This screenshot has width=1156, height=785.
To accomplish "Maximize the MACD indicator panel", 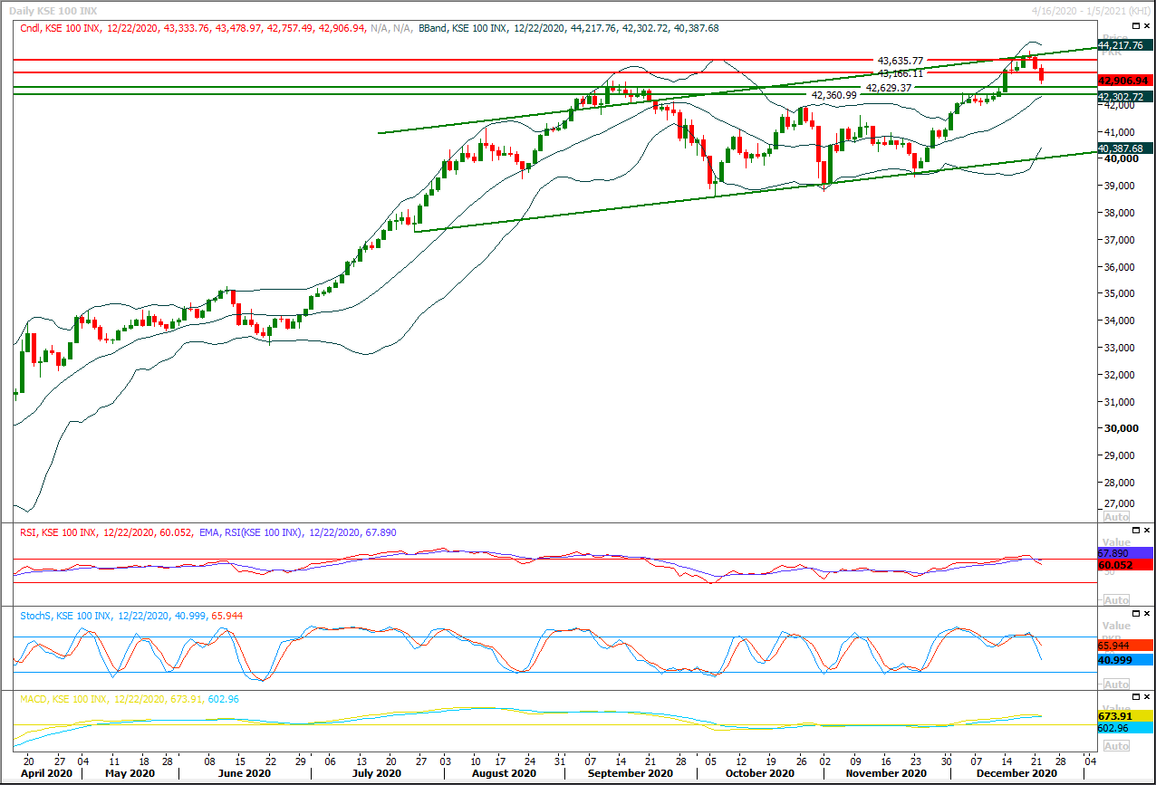I will click(1134, 699).
